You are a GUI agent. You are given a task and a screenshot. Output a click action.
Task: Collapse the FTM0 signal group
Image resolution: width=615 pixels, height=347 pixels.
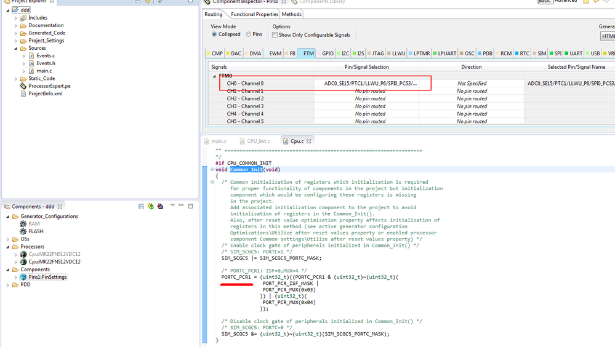[214, 76]
